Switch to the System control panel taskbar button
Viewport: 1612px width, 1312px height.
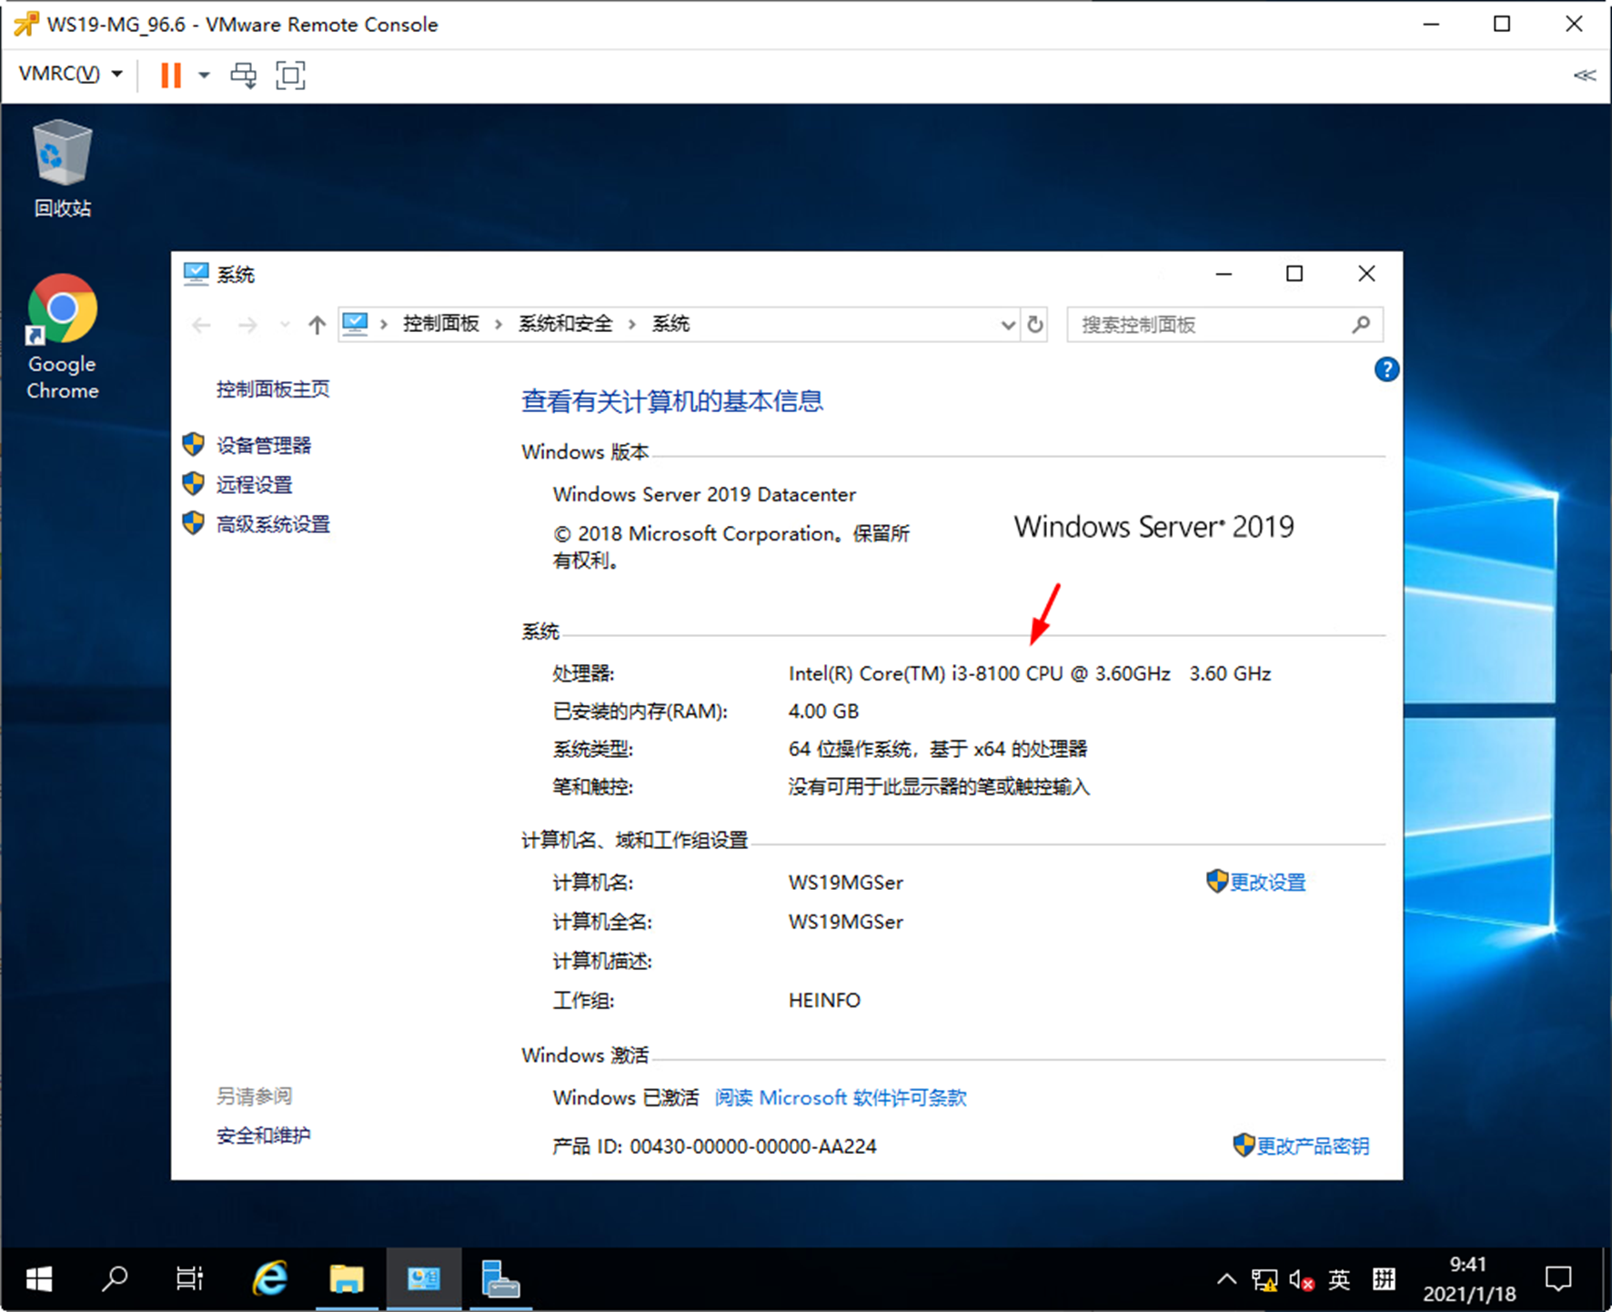click(x=423, y=1279)
